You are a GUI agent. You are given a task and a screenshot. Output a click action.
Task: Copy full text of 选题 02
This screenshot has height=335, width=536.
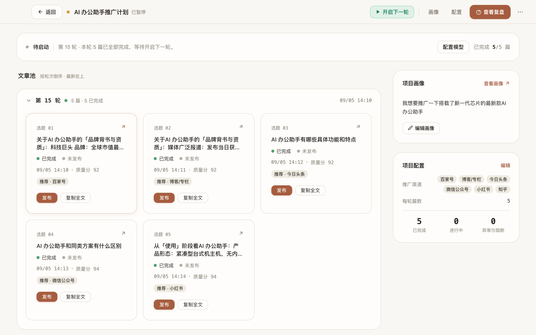[x=193, y=198]
